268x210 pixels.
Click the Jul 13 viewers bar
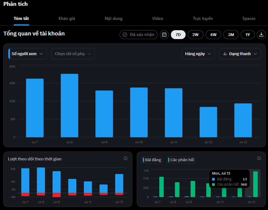tap(243, 120)
